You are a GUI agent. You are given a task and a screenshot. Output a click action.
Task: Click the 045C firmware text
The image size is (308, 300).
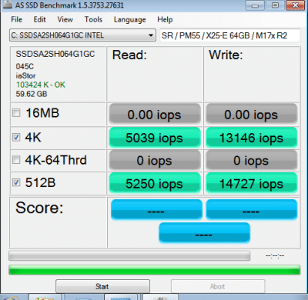pyautogui.click(x=25, y=66)
